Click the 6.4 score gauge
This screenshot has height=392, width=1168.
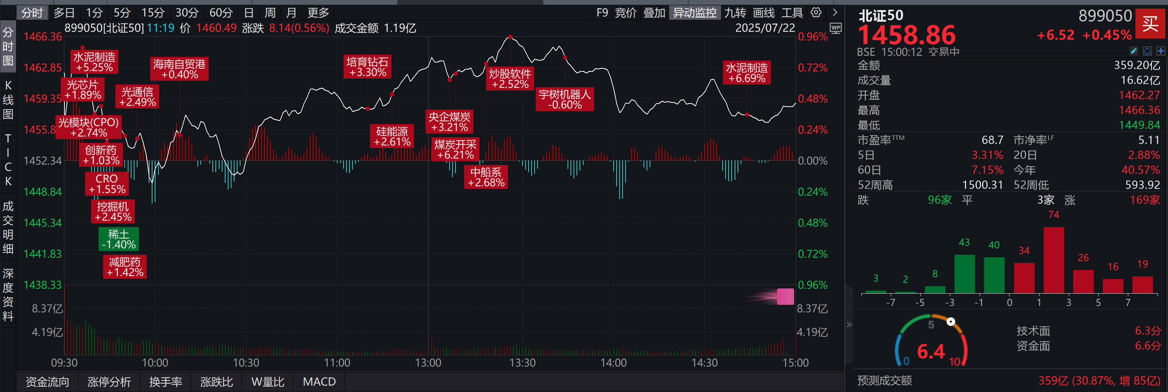pos(931,341)
